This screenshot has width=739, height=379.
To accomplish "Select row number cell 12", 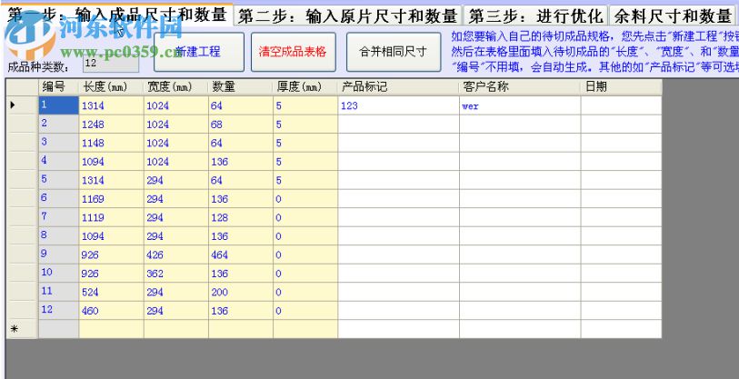I will pos(58,310).
